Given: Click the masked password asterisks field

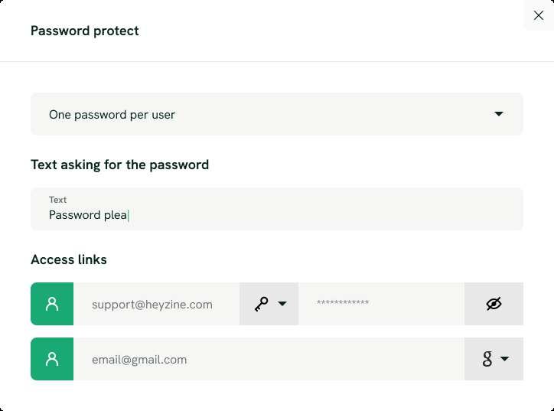Looking at the screenshot, I should [x=380, y=304].
